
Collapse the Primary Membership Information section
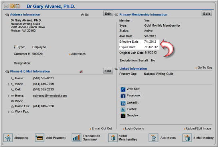(x=116, y=15)
